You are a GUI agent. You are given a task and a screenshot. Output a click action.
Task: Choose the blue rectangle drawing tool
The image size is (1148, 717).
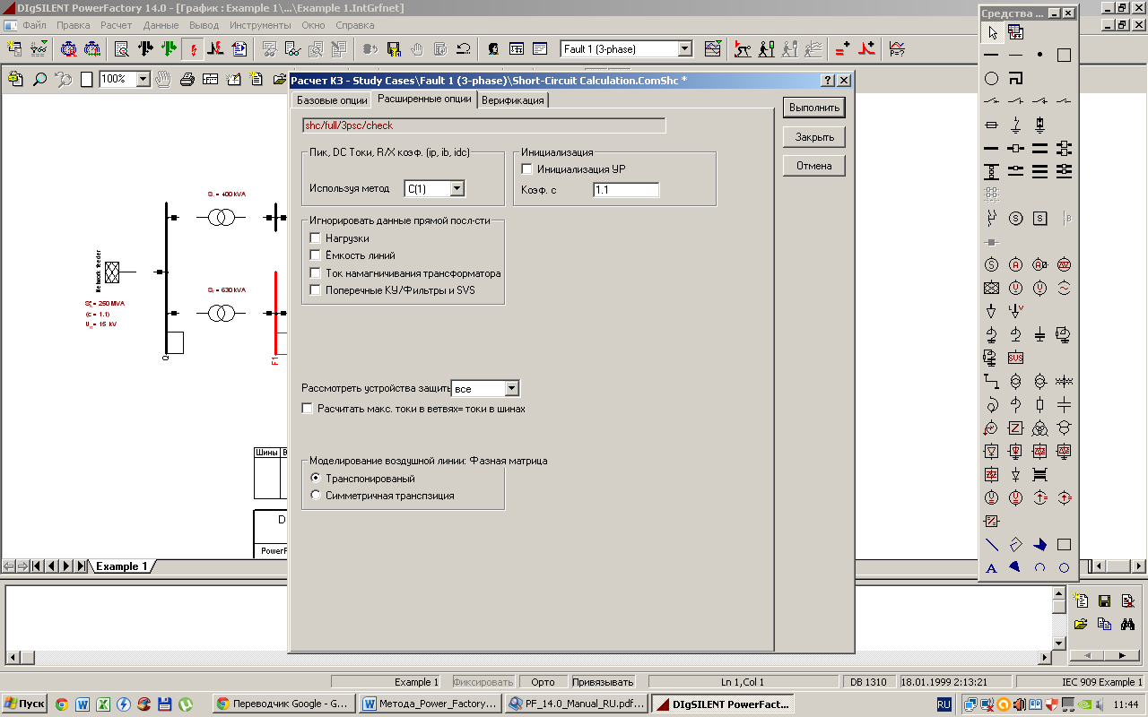(x=1065, y=544)
